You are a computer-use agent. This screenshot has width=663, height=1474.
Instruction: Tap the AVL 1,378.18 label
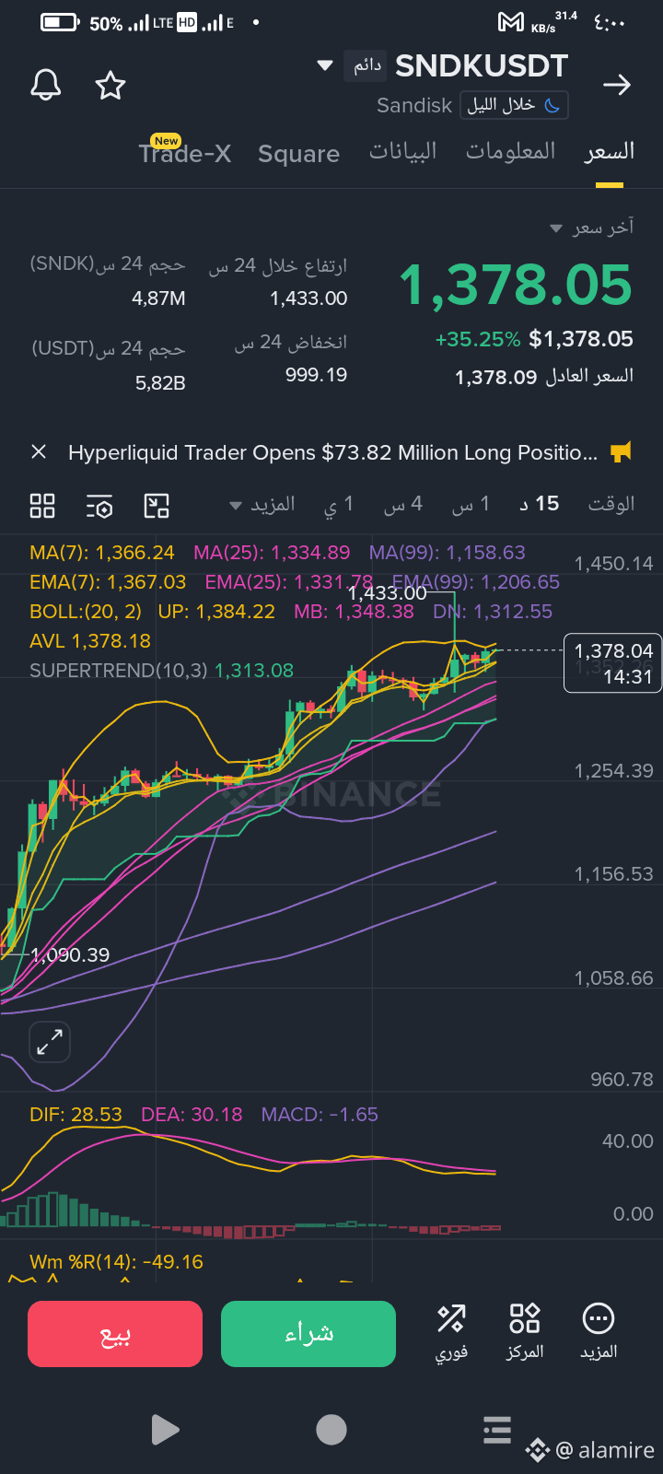click(x=90, y=641)
